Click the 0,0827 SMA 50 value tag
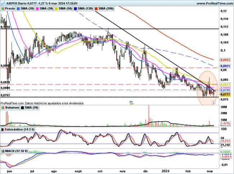Viewport: 234px width, 174px height. [x=225, y=85]
